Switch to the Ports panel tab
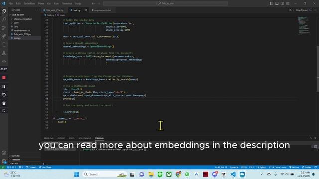 point(72,138)
